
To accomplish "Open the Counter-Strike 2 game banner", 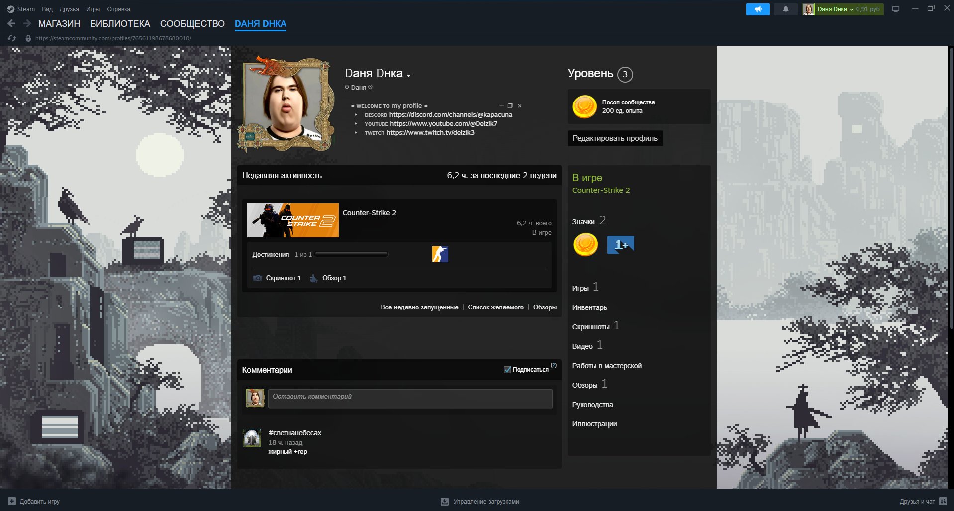I will coord(292,220).
